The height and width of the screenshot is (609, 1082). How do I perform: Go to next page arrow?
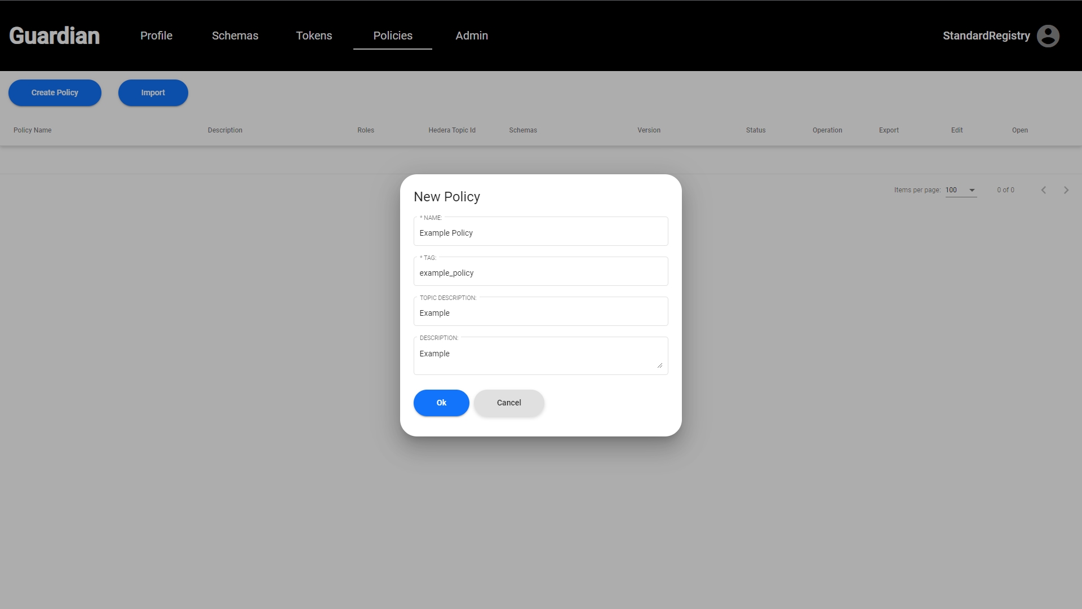(1066, 190)
